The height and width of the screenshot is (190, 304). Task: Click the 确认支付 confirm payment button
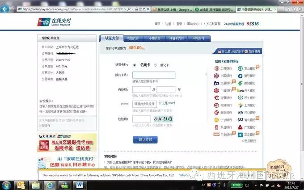click(x=145, y=139)
